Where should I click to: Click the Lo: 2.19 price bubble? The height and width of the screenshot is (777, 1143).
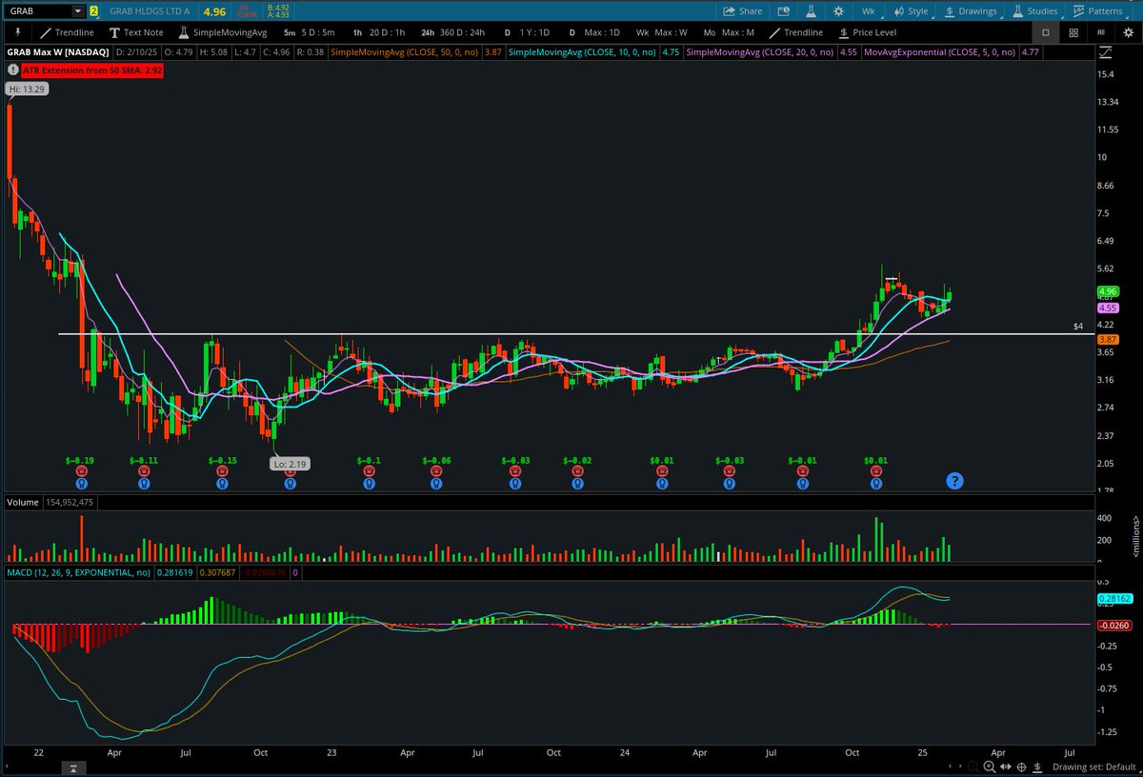point(290,463)
